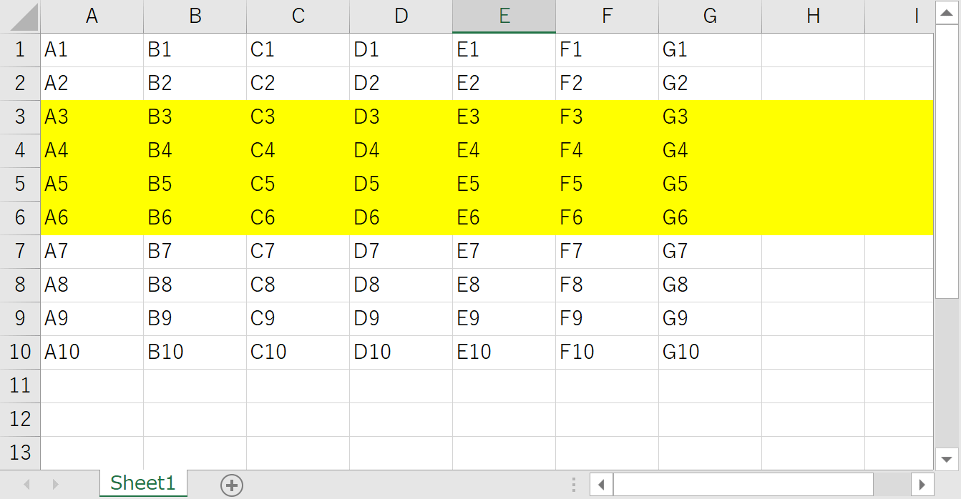Select row 3 header
The height and width of the screenshot is (499, 961).
pyautogui.click(x=20, y=117)
